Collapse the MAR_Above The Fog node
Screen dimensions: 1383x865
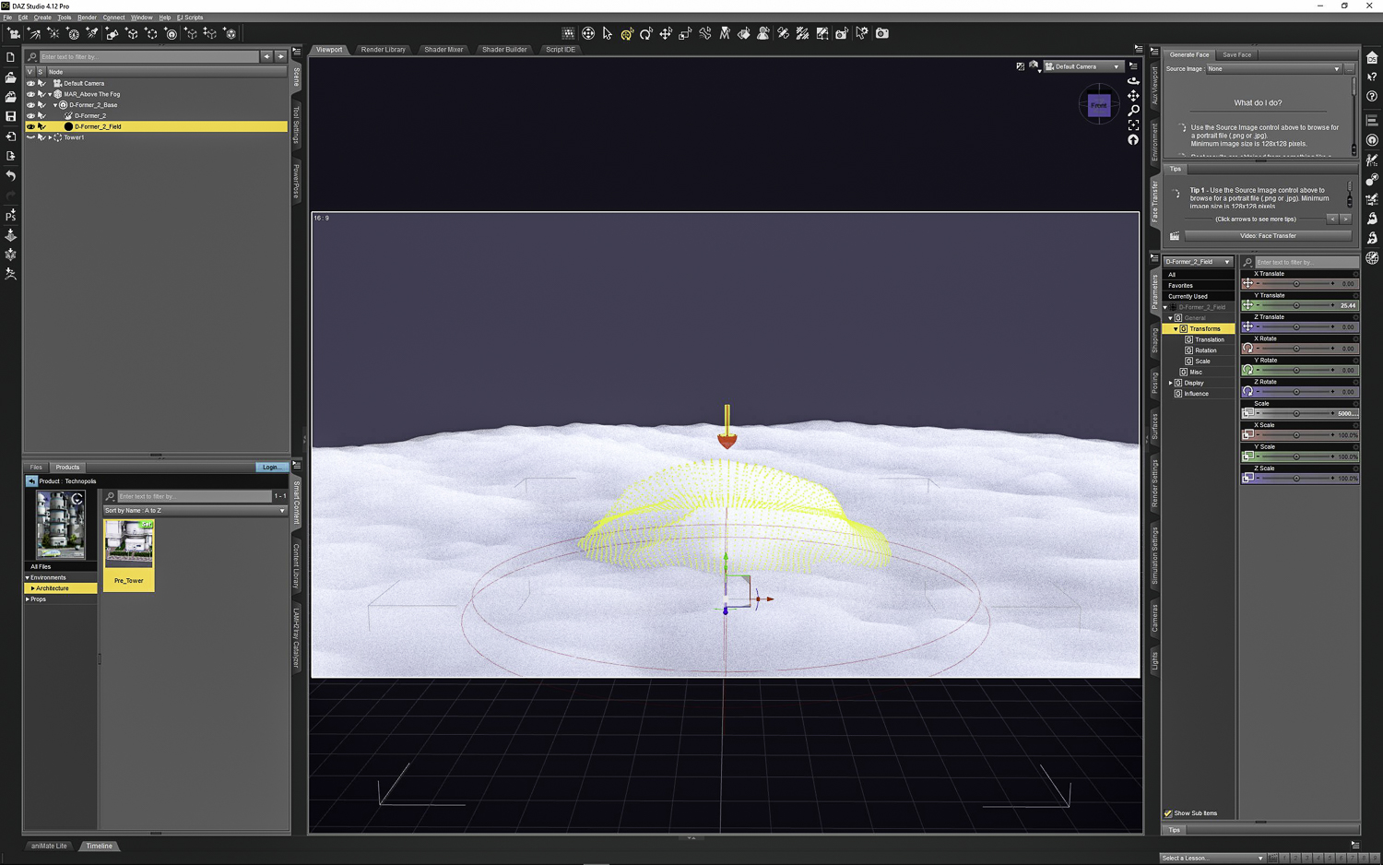(x=50, y=94)
